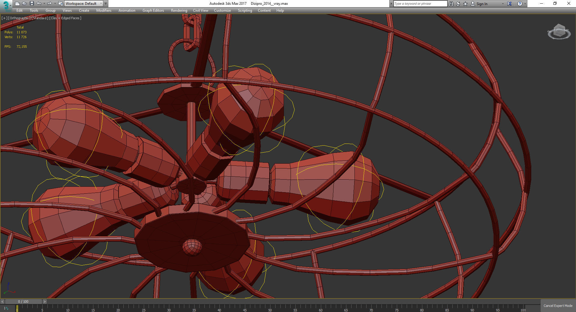The image size is (576, 312).
Task: Open the Rendering menu
Action: (179, 11)
